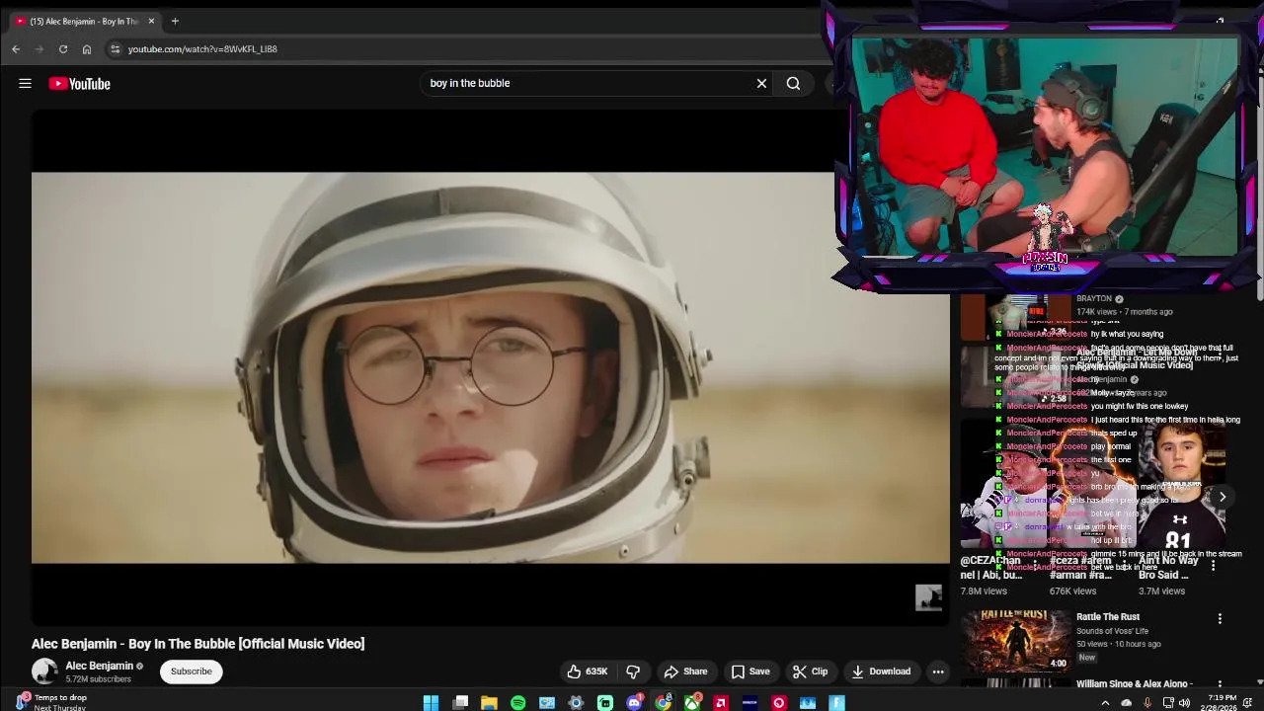Viewport: 1264px width, 711px height.
Task: Download the video
Action: [x=881, y=671]
